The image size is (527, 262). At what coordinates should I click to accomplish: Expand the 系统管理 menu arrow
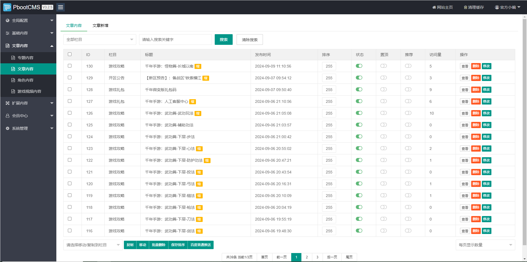[x=52, y=128]
